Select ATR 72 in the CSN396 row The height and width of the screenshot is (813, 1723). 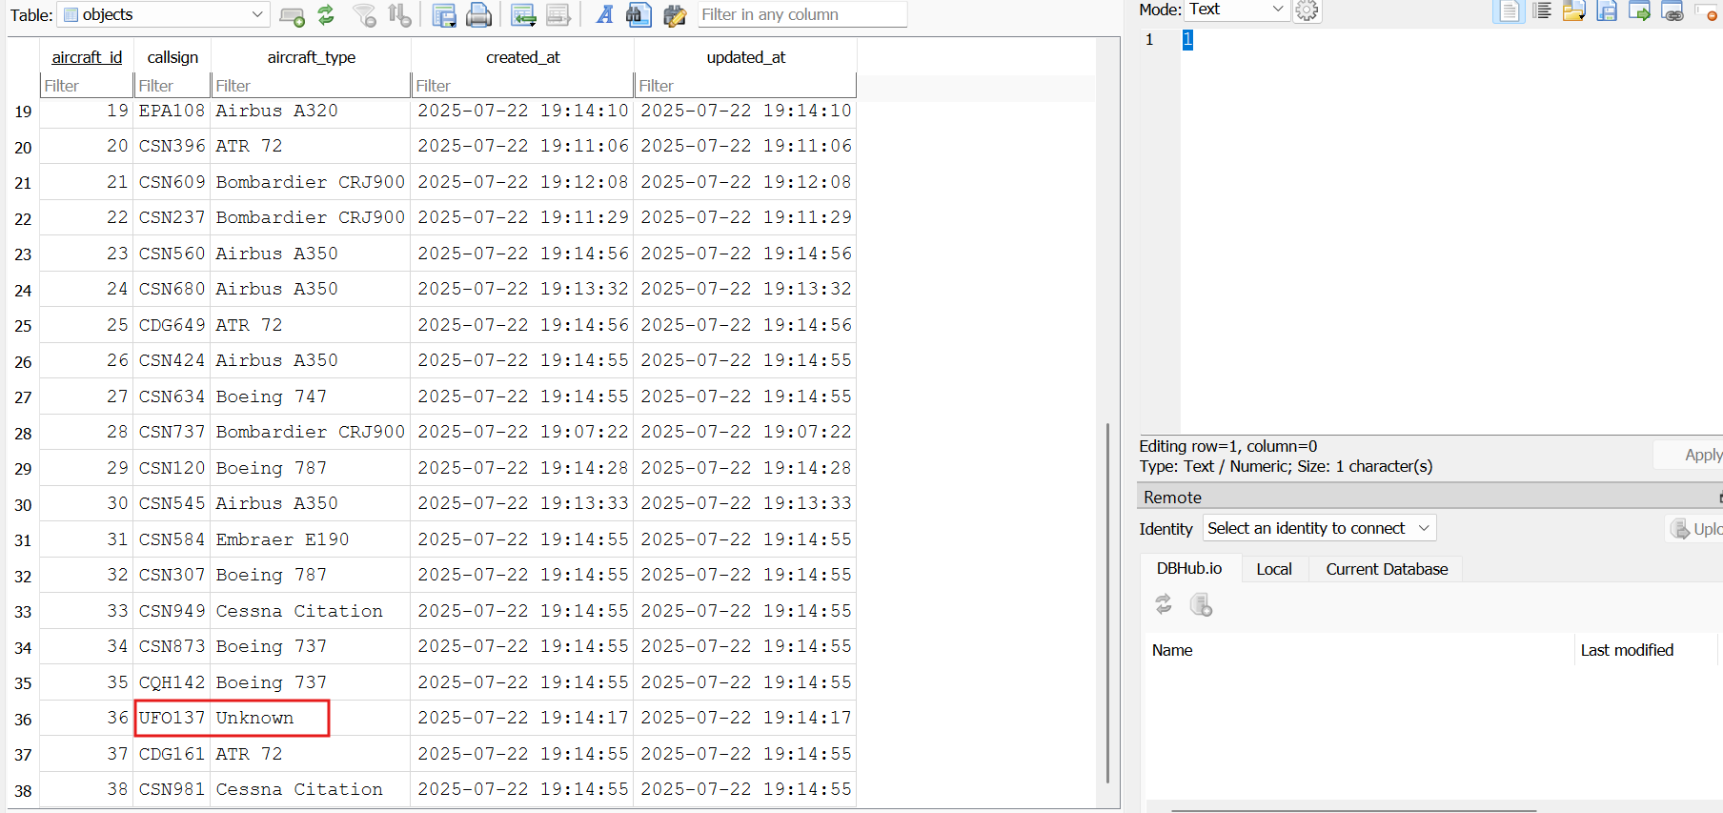(312, 146)
